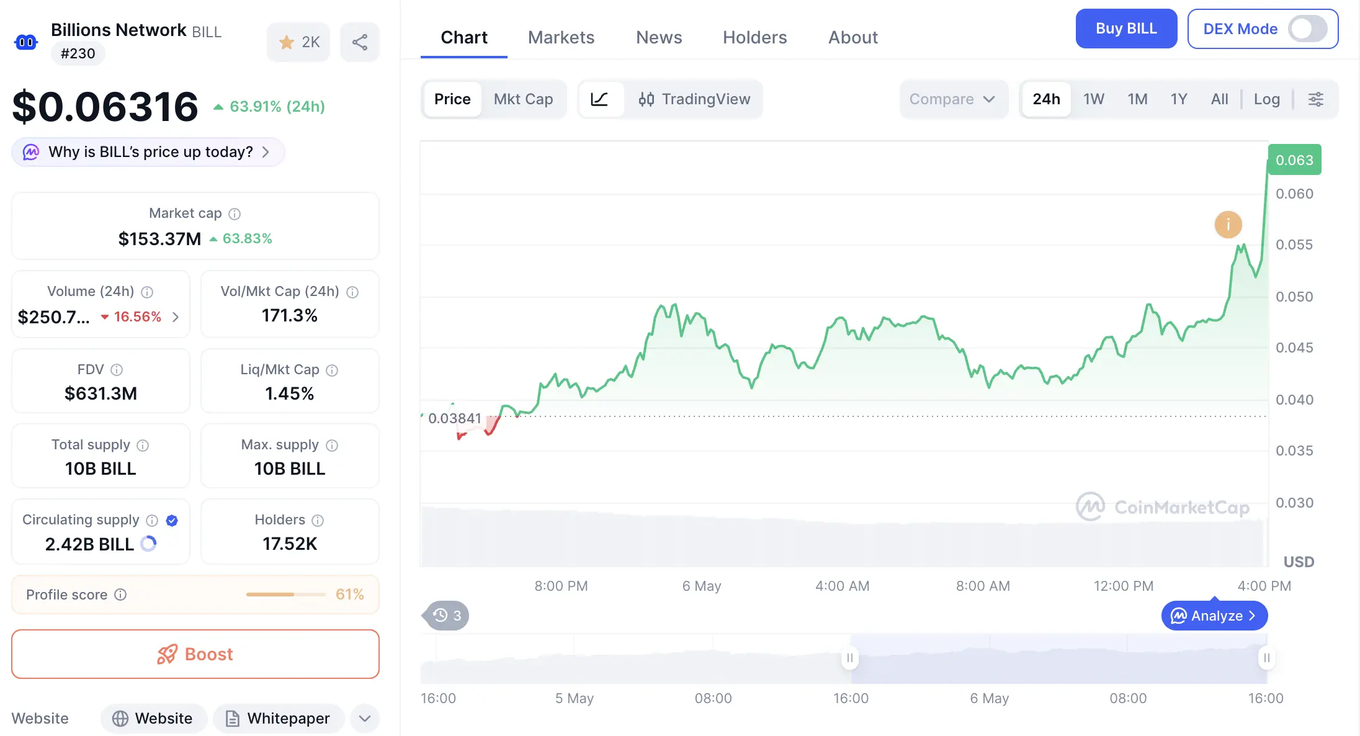The image size is (1360, 736).
Task: Expand Volume (24h) details chevron
Action: (x=176, y=317)
